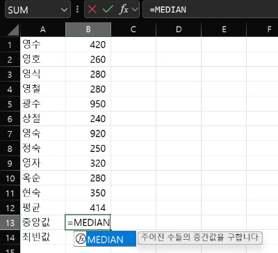Click cell containing 영숙
The image size is (278, 253).
pos(42,134)
